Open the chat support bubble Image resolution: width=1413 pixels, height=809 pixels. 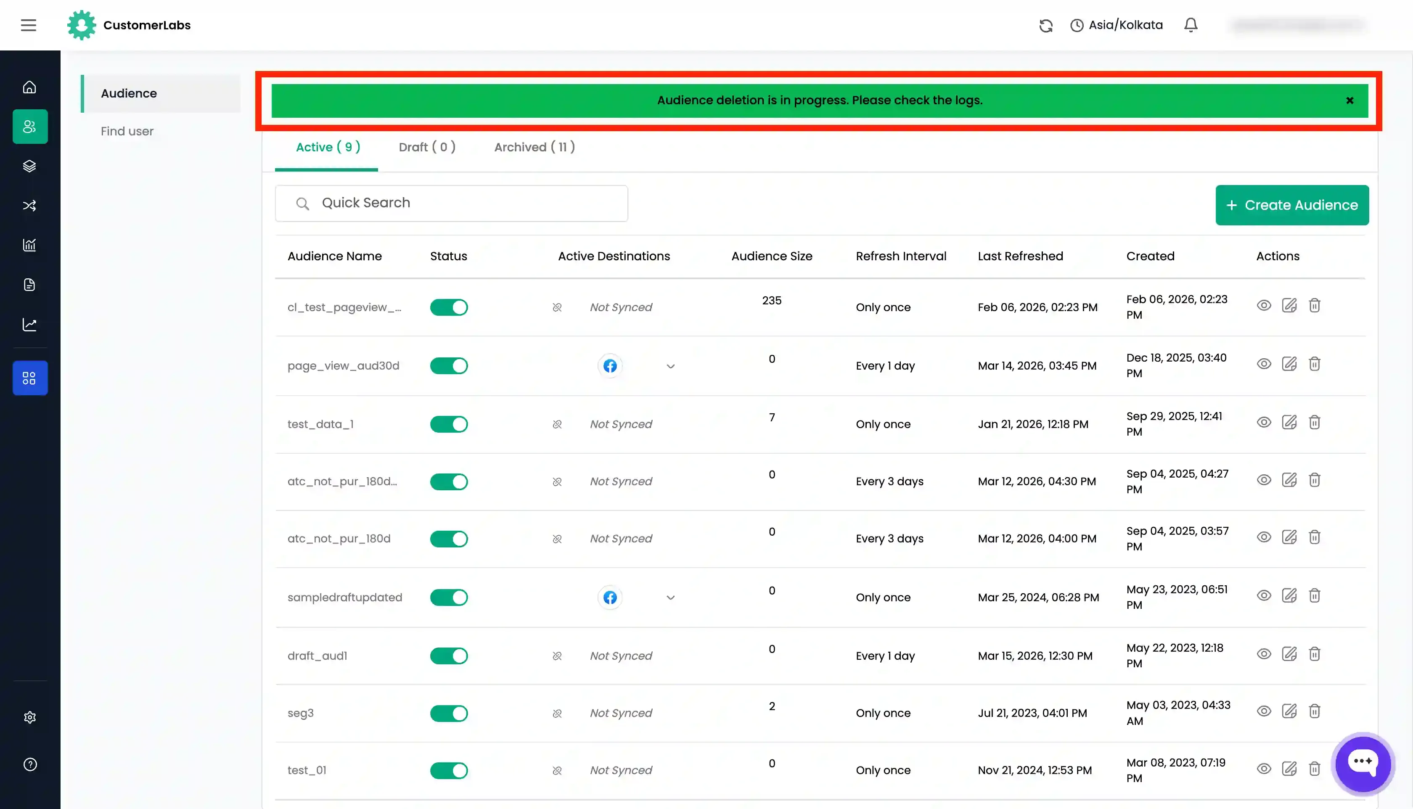1363,764
